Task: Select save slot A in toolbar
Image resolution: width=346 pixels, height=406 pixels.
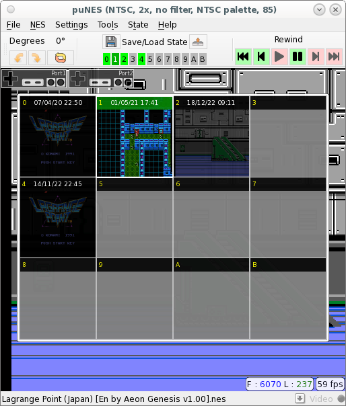Action: pos(194,59)
